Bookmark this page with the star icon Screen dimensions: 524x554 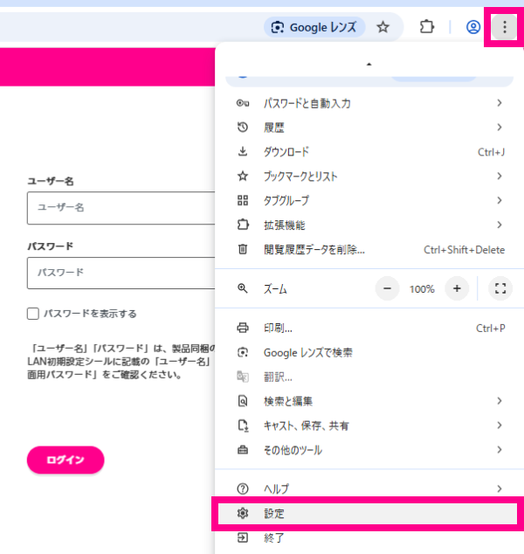[383, 27]
